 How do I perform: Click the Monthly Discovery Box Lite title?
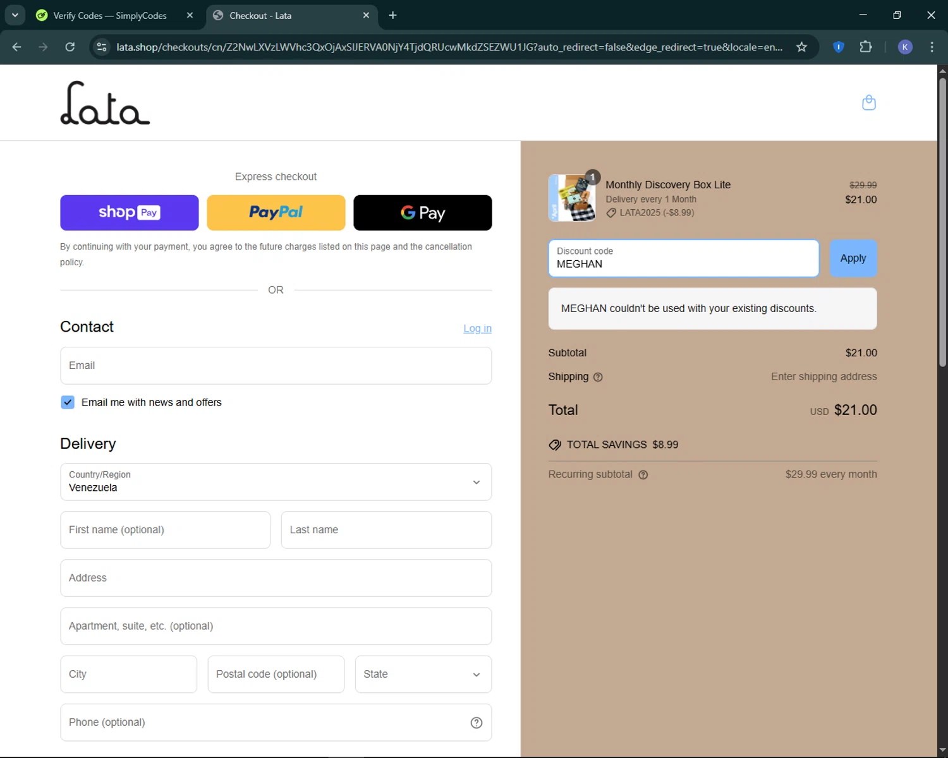coord(668,184)
